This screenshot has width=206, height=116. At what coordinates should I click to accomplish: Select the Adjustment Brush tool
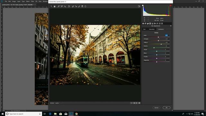(79, 6)
